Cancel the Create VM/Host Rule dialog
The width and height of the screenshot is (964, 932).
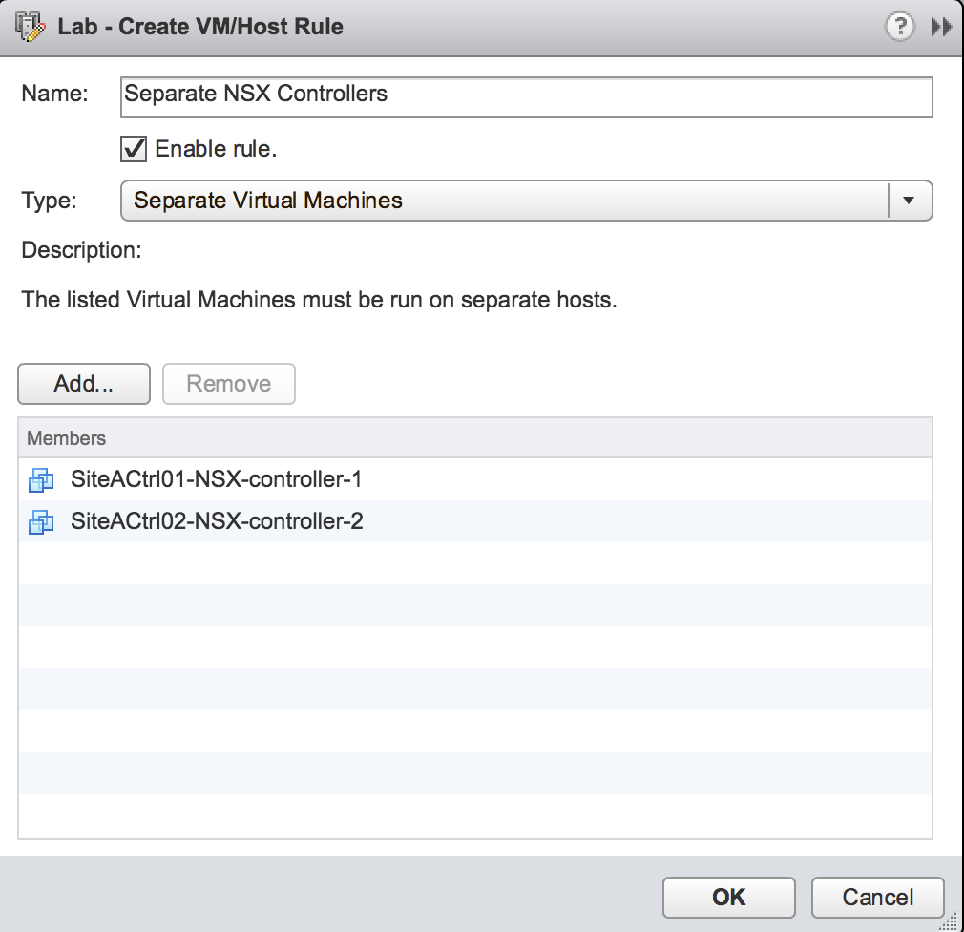tap(878, 898)
